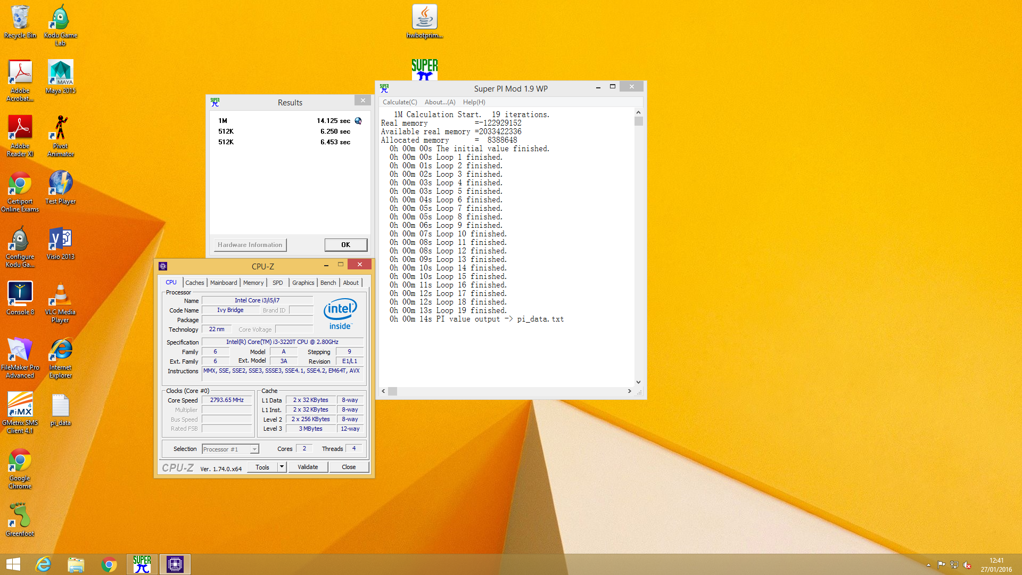Screen dimensions: 1022x575
Task: Click Hardware Information button
Action: (x=250, y=245)
